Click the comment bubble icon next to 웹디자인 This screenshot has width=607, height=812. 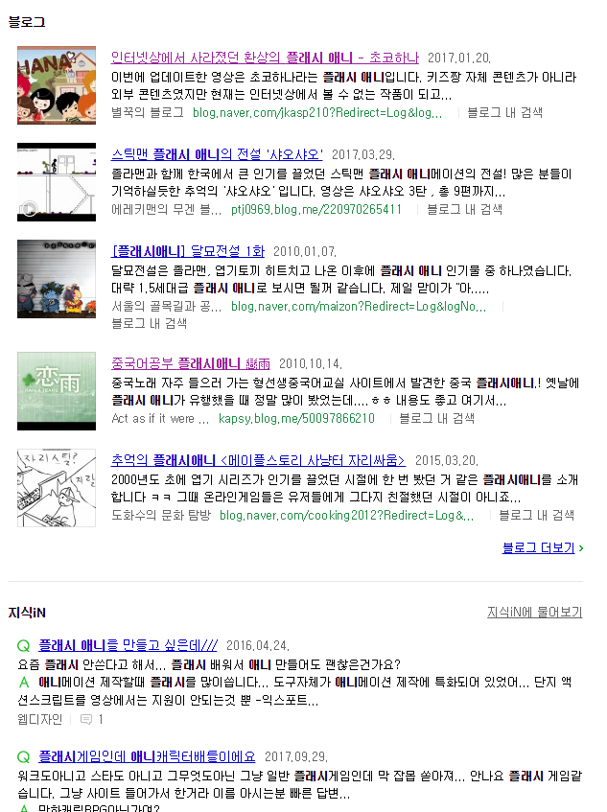pos(86,719)
